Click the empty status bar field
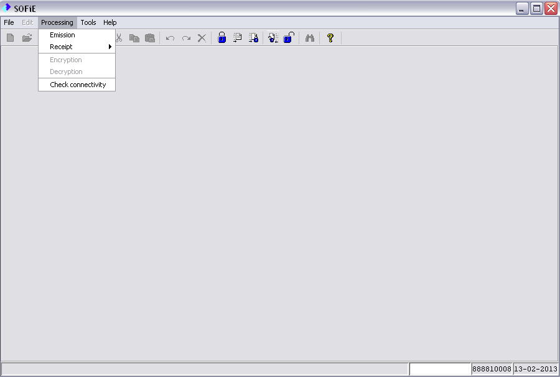Viewport: 560px width, 377px height. pos(440,369)
